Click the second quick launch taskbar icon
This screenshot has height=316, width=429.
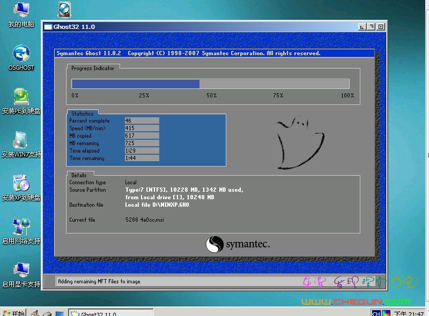pyautogui.click(x=47, y=313)
